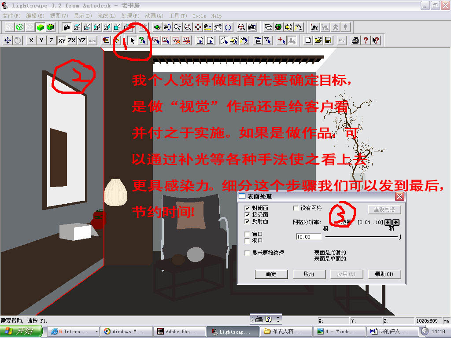This screenshot has height=338, width=451.
Task: Toggle the YZ plane constraint button
Action: pos(82,40)
